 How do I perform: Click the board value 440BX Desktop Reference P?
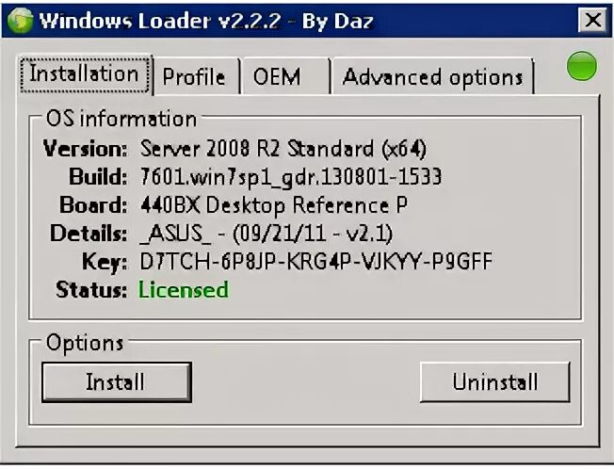[x=274, y=205]
